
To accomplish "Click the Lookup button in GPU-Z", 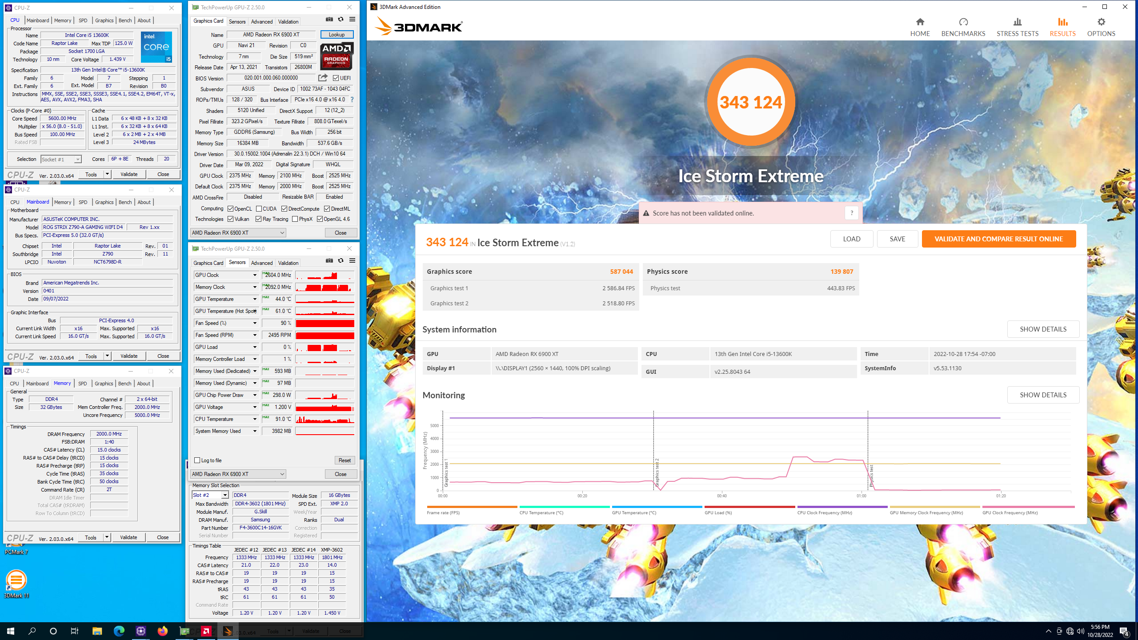I will (337, 35).
